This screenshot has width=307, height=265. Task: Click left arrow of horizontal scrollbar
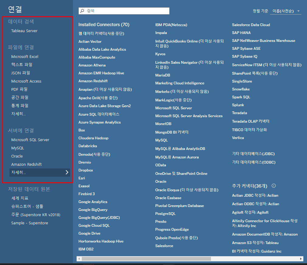[x=79, y=259]
